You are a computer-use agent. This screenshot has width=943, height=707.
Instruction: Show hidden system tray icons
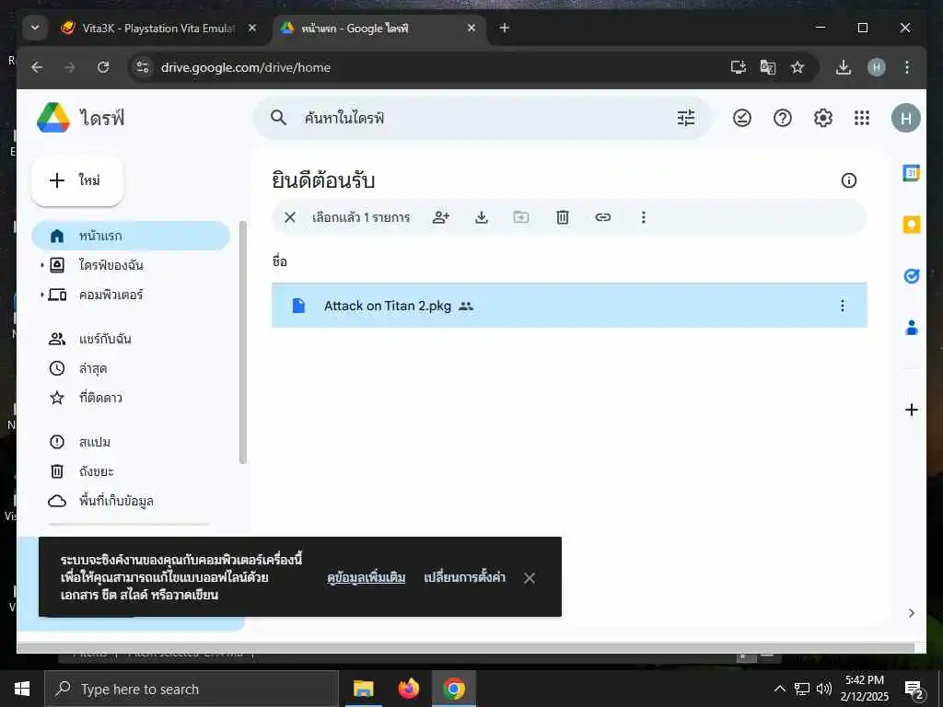[779, 689]
